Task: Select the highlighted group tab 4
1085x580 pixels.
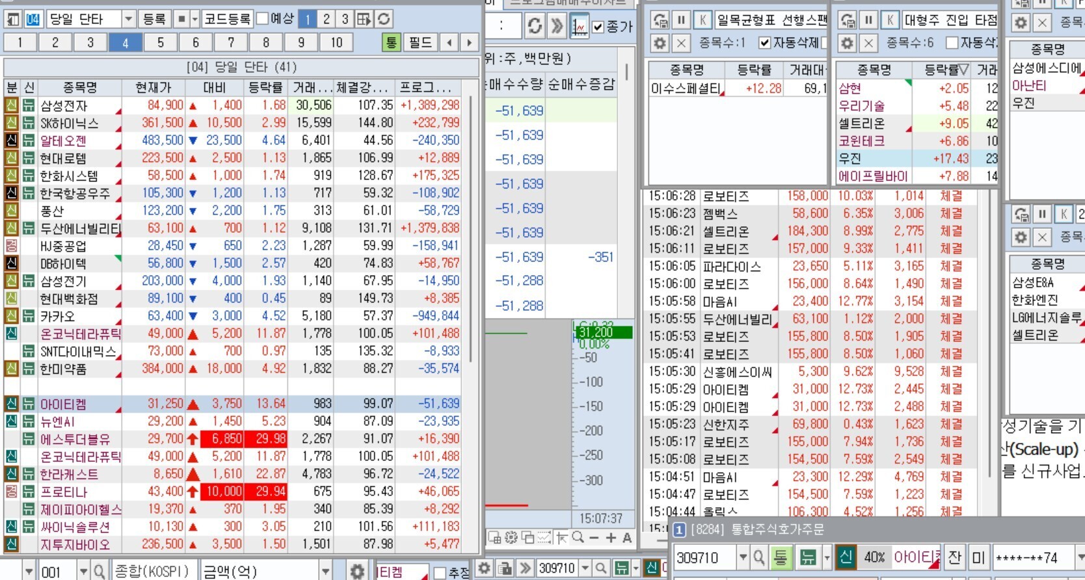Action: (x=125, y=43)
